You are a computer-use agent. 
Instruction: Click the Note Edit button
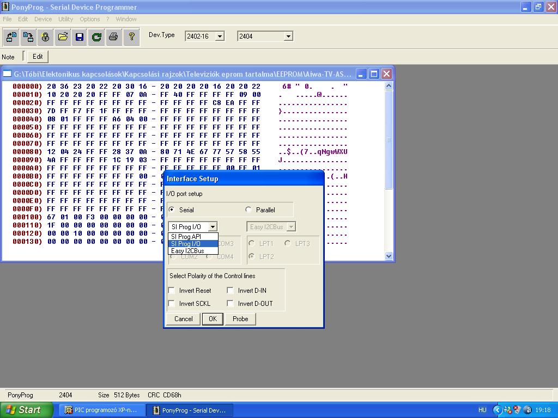click(38, 57)
